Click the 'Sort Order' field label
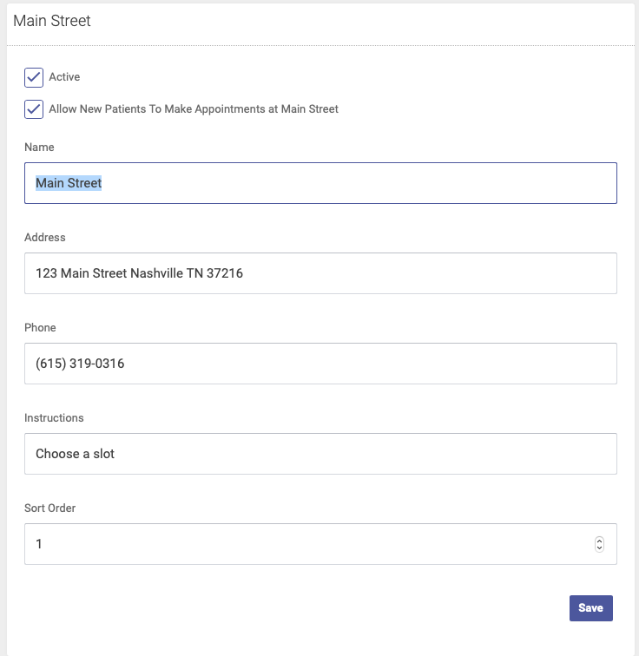The width and height of the screenshot is (639, 656). (49, 508)
